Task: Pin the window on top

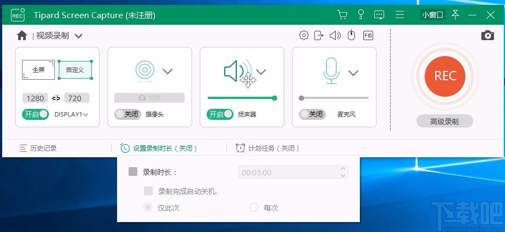Action: point(455,14)
